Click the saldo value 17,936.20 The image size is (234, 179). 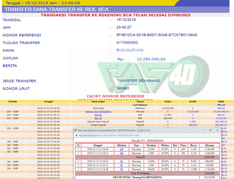point(221,118)
